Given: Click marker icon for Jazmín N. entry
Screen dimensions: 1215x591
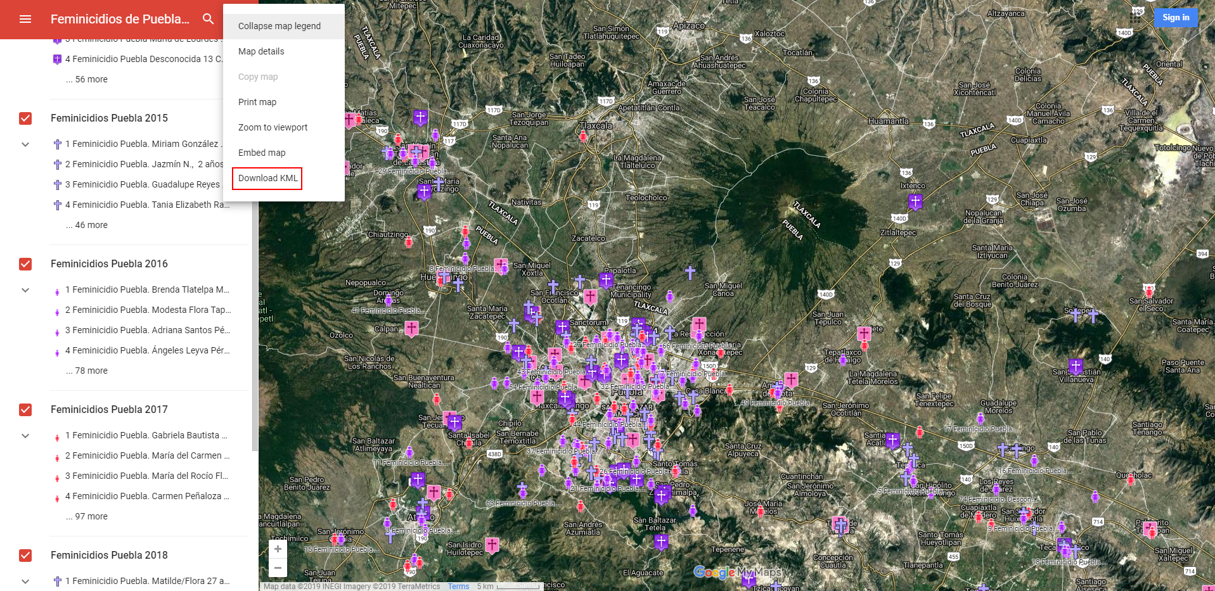Looking at the screenshot, I should click(x=57, y=165).
